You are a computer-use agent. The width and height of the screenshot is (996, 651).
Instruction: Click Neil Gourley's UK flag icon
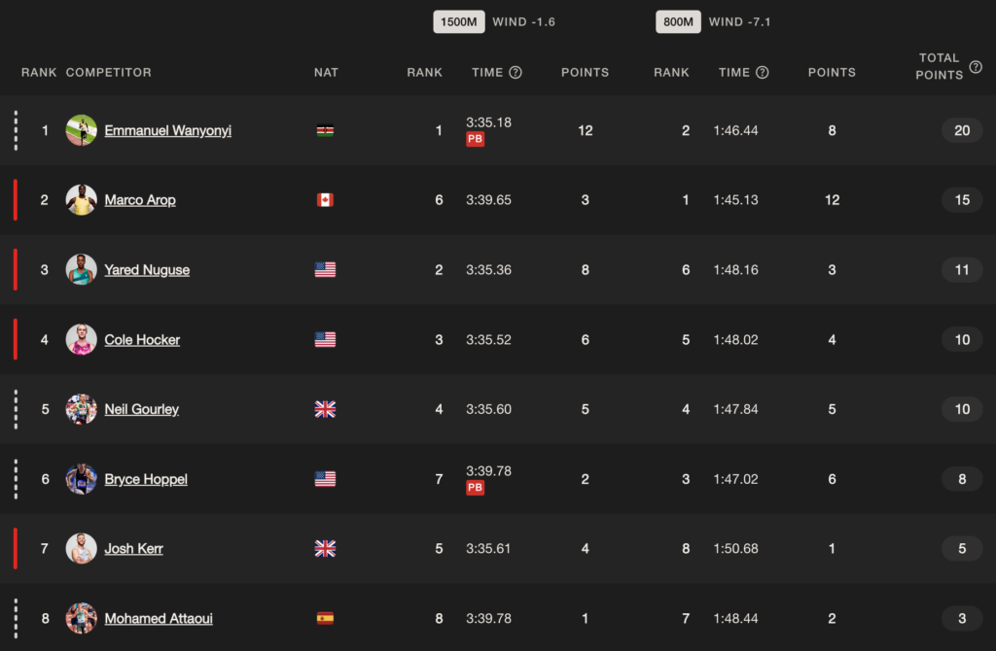[x=325, y=409]
